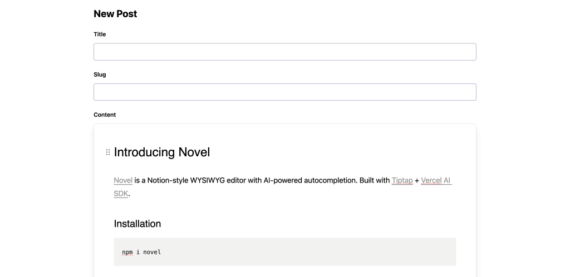Screen dimensions: 570x277
Task: Open the Novel hyperlink in the paragraph
Action: click(123, 180)
